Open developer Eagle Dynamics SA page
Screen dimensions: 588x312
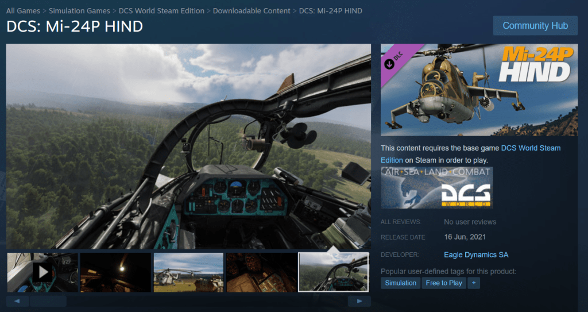476,255
